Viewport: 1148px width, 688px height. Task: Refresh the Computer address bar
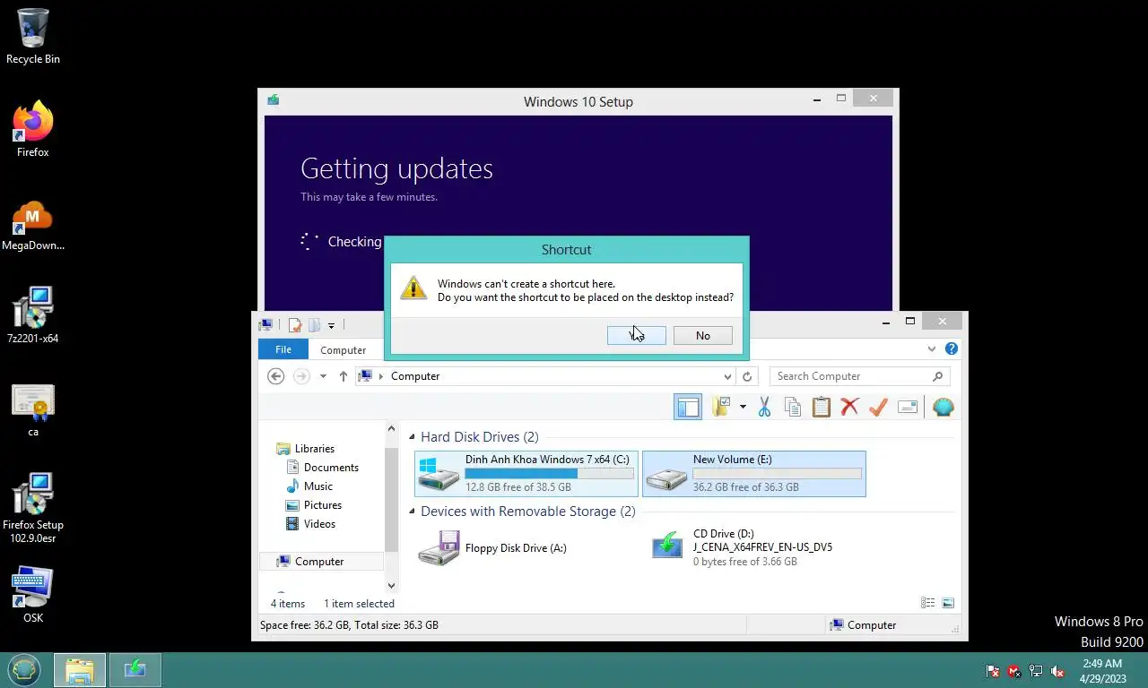click(747, 376)
